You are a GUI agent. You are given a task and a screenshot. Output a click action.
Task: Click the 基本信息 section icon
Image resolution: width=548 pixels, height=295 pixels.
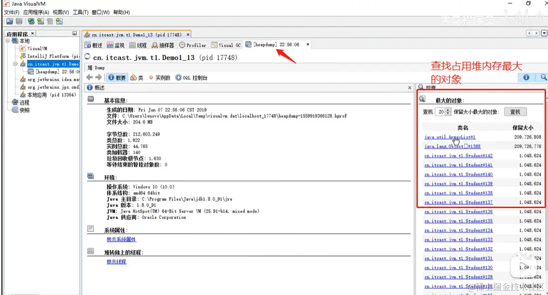pyautogui.click(x=91, y=99)
